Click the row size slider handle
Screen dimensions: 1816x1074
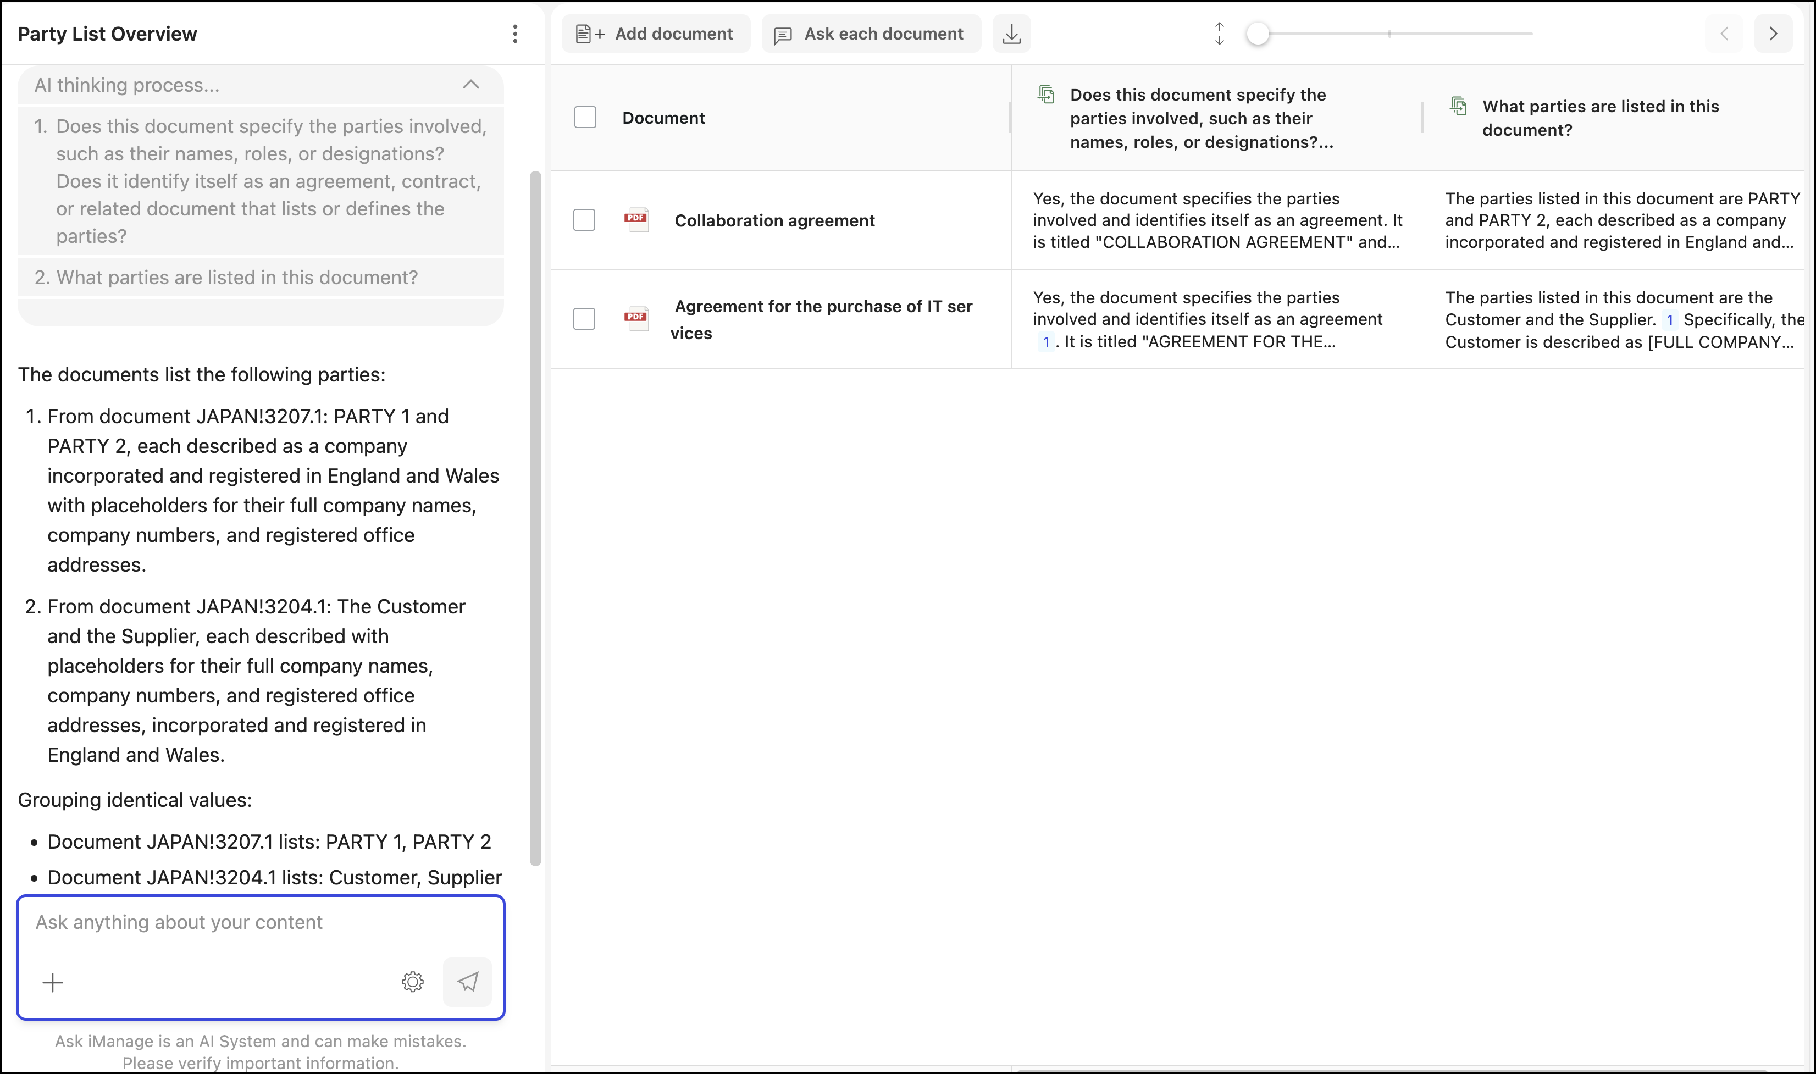[x=1258, y=34]
